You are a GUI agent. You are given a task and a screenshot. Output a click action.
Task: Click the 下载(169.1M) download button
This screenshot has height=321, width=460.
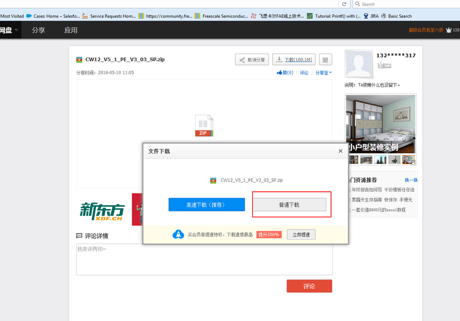(x=294, y=59)
